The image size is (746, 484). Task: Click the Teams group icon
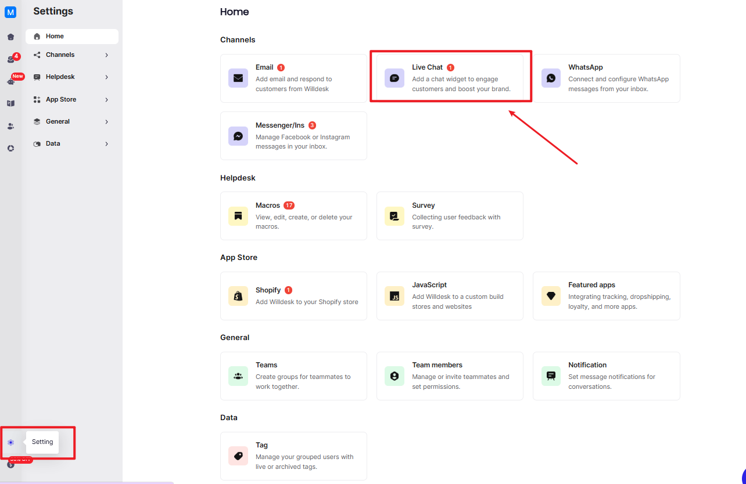coord(238,376)
